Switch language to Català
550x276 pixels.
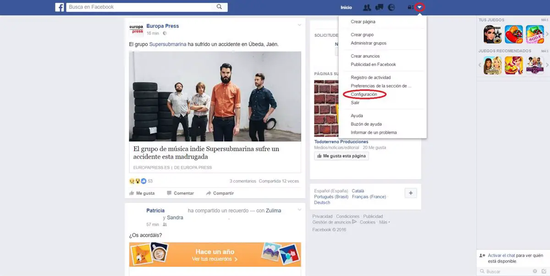pos(358,191)
